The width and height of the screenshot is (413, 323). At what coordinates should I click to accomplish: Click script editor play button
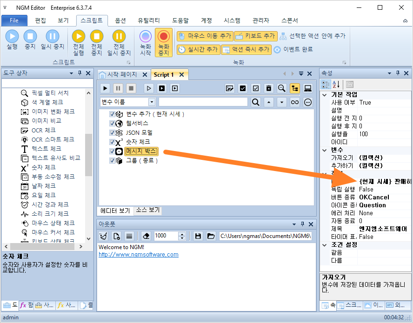click(x=105, y=88)
